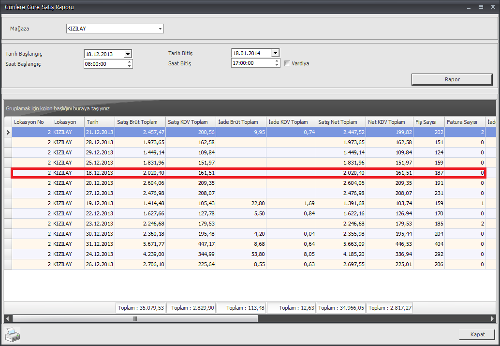Toggle the Vardiya checkbox
This screenshot has height=346, width=500.
click(x=287, y=63)
